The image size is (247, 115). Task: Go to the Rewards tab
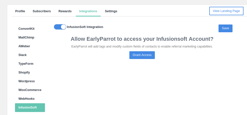point(65,11)
